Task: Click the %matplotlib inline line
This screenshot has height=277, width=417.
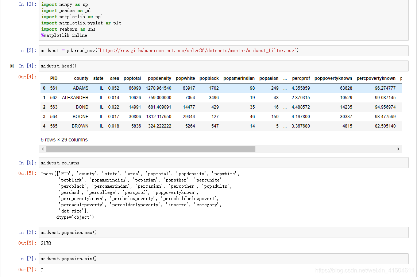Action: [x=64, y=35]
